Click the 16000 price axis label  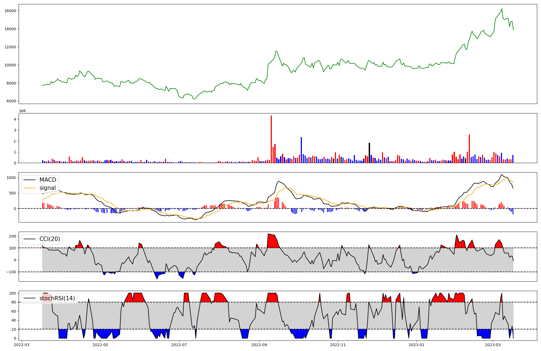[10, 11]
